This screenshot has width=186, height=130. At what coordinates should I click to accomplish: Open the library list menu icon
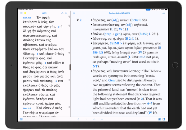click(x=21, y=13)
